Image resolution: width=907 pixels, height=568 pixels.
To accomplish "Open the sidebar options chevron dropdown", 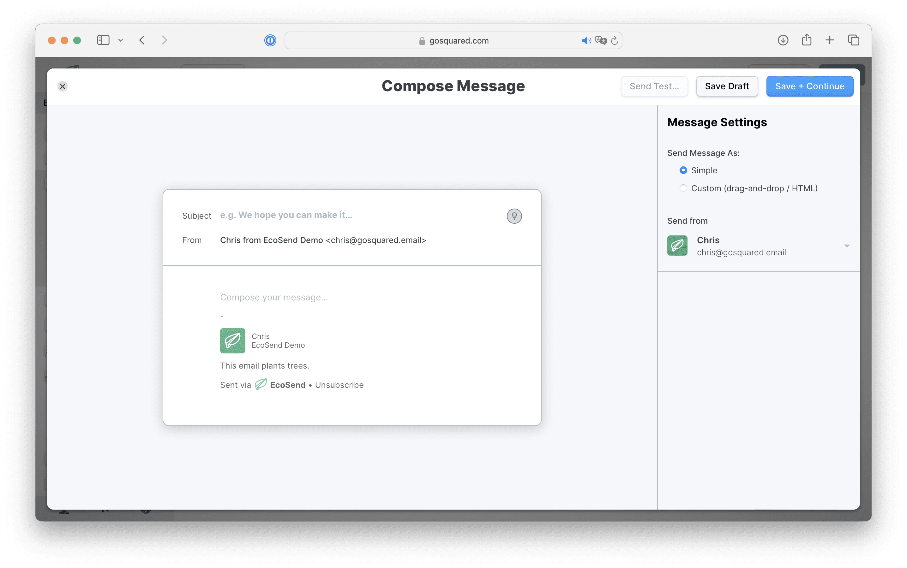I will tap(121, 40).
